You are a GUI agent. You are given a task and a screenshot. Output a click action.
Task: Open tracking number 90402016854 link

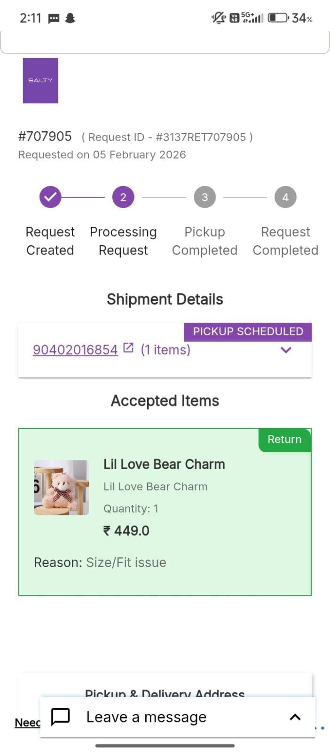coord(75,350)
